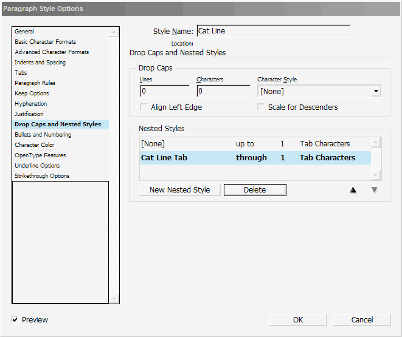
Task: Switch to Basic Character Formats section
Action: (46, 42)
